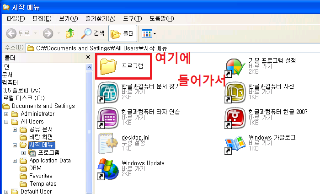Screen dimensions: 320x194
Task: Select Favorites folder in tree
Action: pos(41,176)
